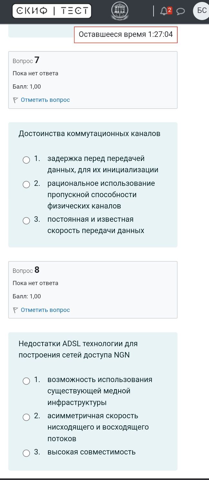Click the flag icon for question 8
This screenshot has width=209, height=480.
[15, 310]
